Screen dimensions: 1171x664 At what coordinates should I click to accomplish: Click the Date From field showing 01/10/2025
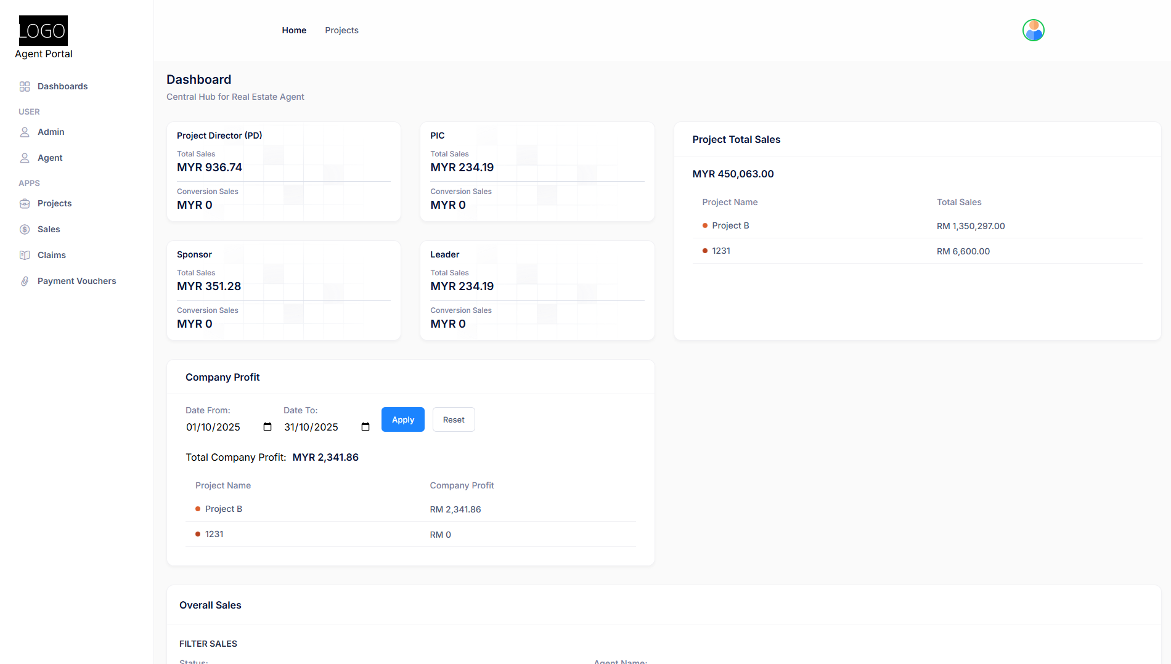(x=213, y=427)
